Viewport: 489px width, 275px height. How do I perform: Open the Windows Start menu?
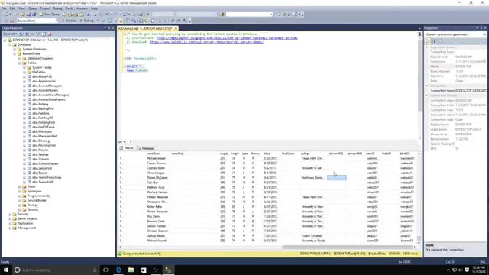(x=6, y=270)
